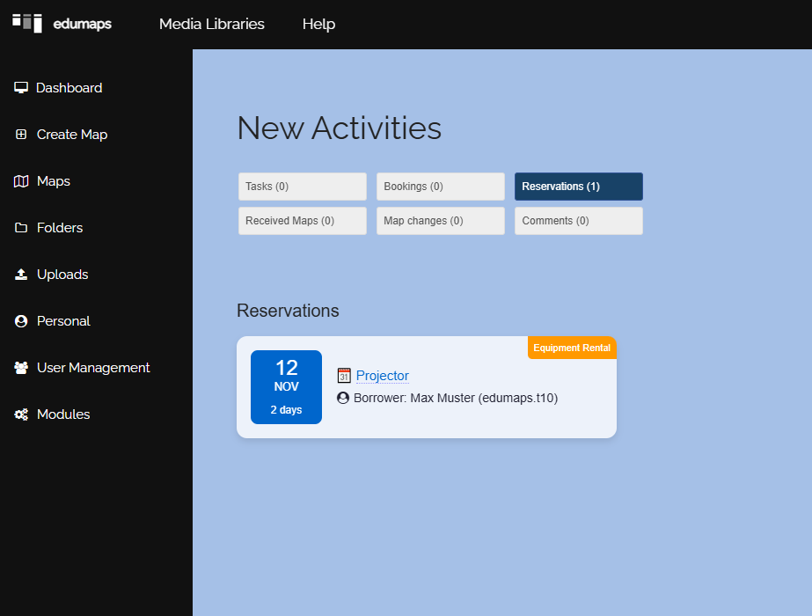This screenshot has height=616, width=812.
Task: Click the calendar icon beside Projector
Action: (344, 376)
